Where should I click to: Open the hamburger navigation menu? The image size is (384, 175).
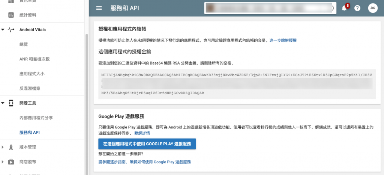(99, 8)
